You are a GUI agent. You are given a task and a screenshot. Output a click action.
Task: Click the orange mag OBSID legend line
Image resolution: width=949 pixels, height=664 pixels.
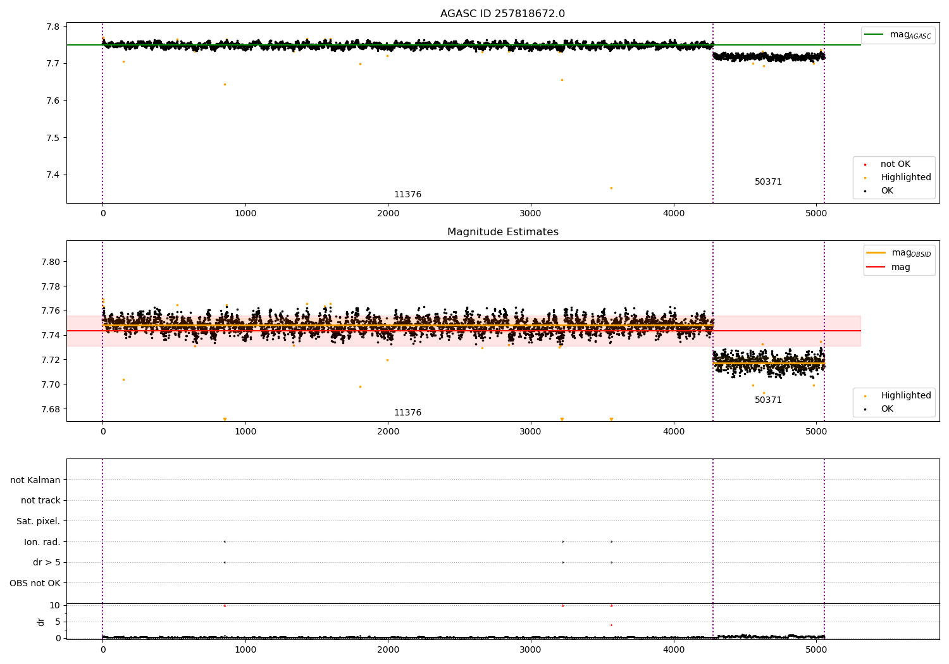point(876,253)
